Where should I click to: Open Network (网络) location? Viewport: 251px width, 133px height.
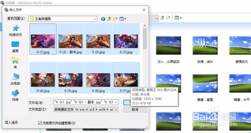point(15,96)
